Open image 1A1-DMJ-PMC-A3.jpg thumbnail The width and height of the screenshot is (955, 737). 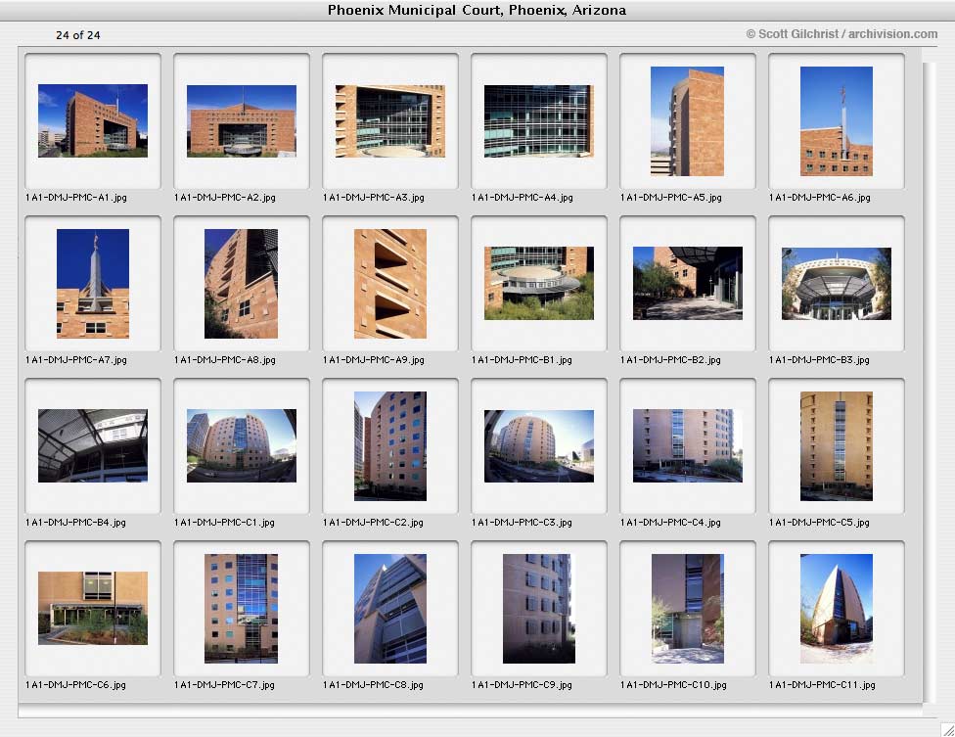pyautogui.click(x=389, y=120)
